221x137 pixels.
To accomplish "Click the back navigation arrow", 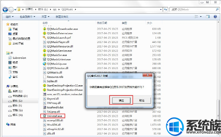I will 5,10.
